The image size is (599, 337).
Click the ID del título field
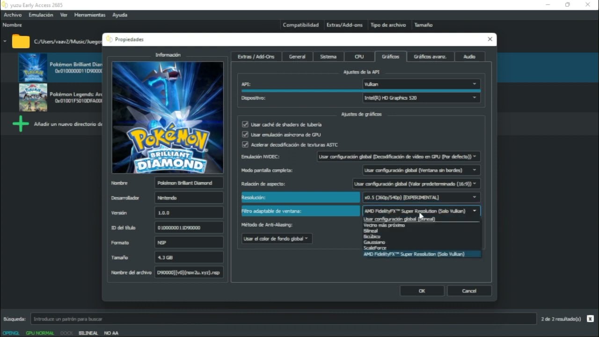189,228
